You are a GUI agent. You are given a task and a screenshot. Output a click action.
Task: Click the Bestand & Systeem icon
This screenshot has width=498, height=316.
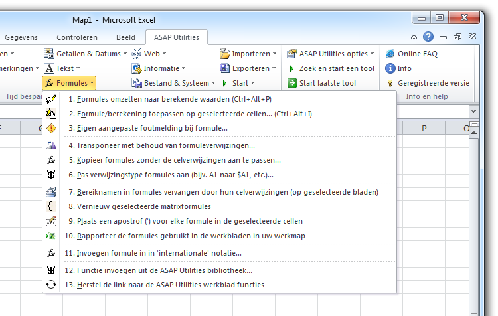pyautogui.click(x=137, y=83)
